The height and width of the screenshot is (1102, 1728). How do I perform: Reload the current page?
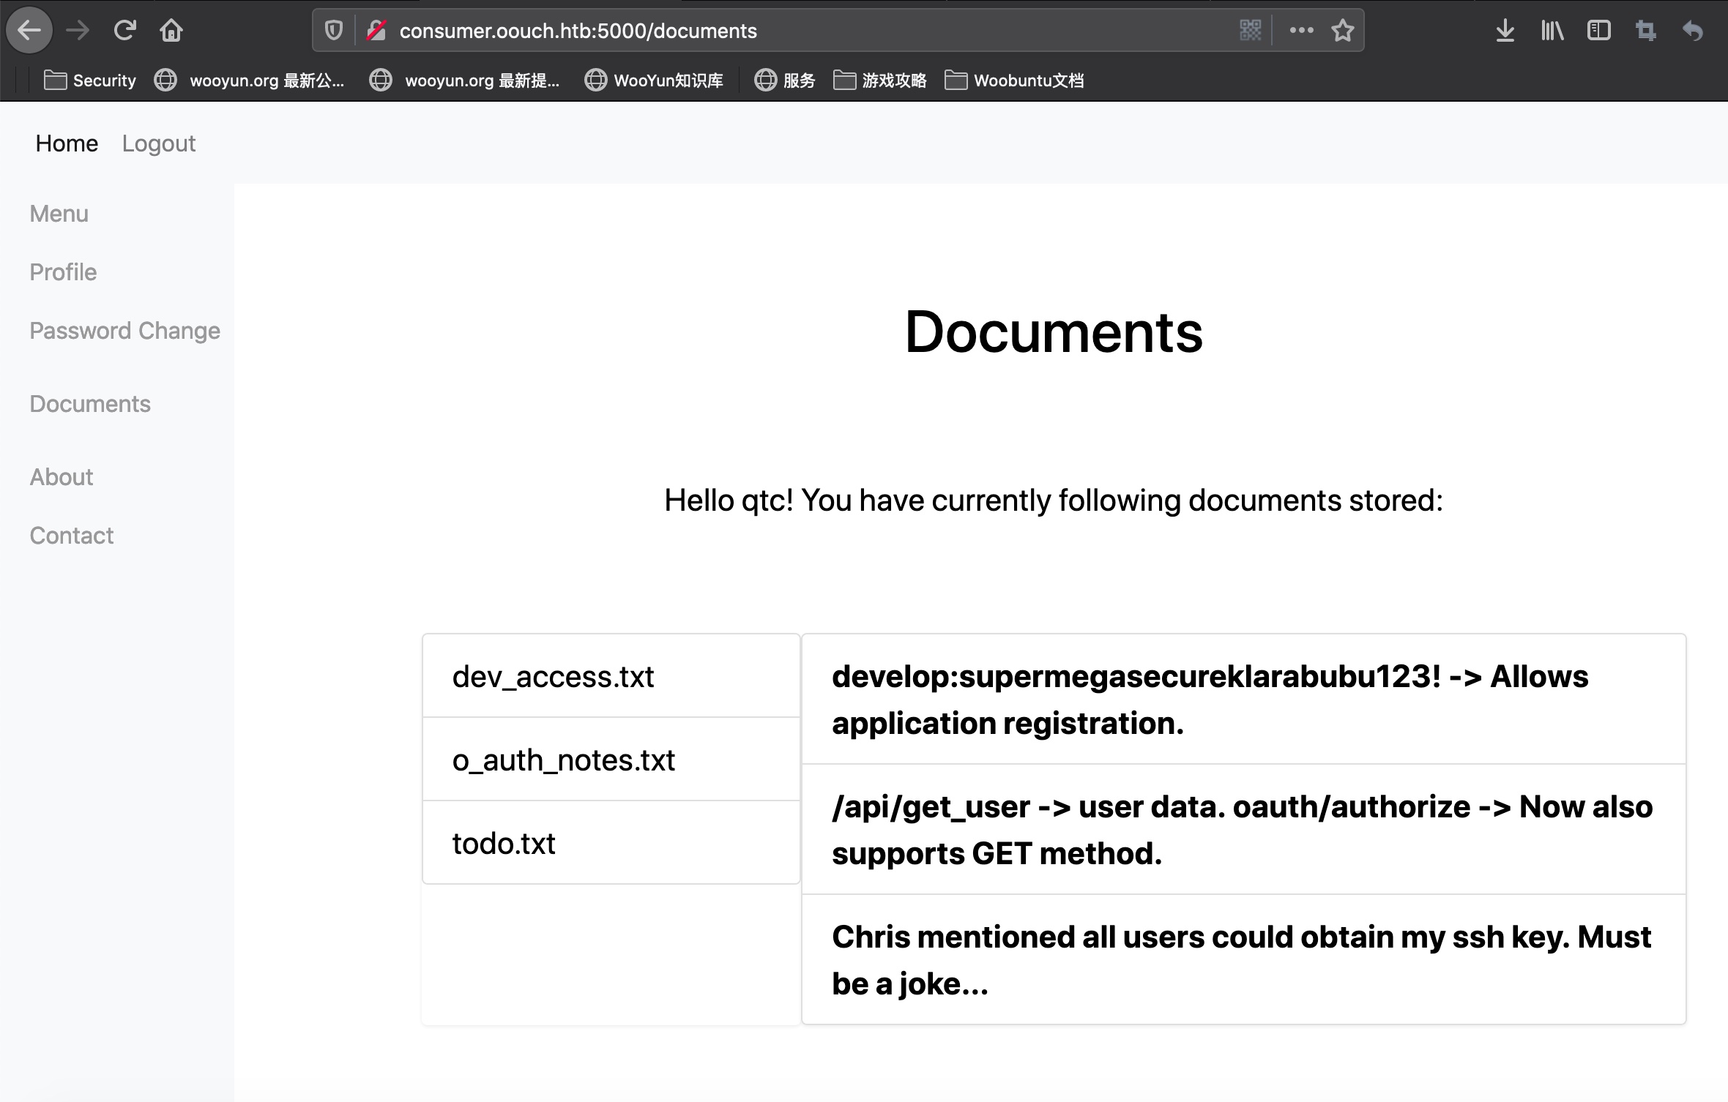point(124,31)
